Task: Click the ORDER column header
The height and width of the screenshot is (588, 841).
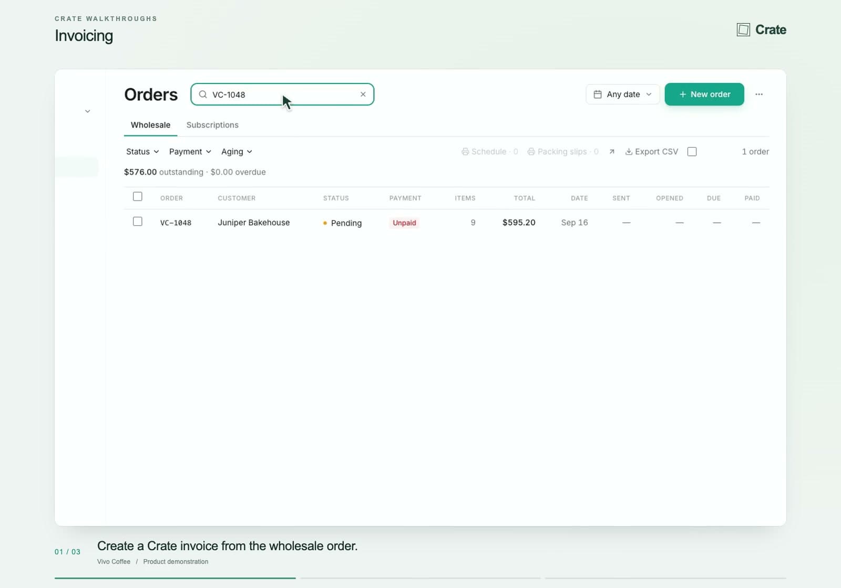Action: (171, 198)
